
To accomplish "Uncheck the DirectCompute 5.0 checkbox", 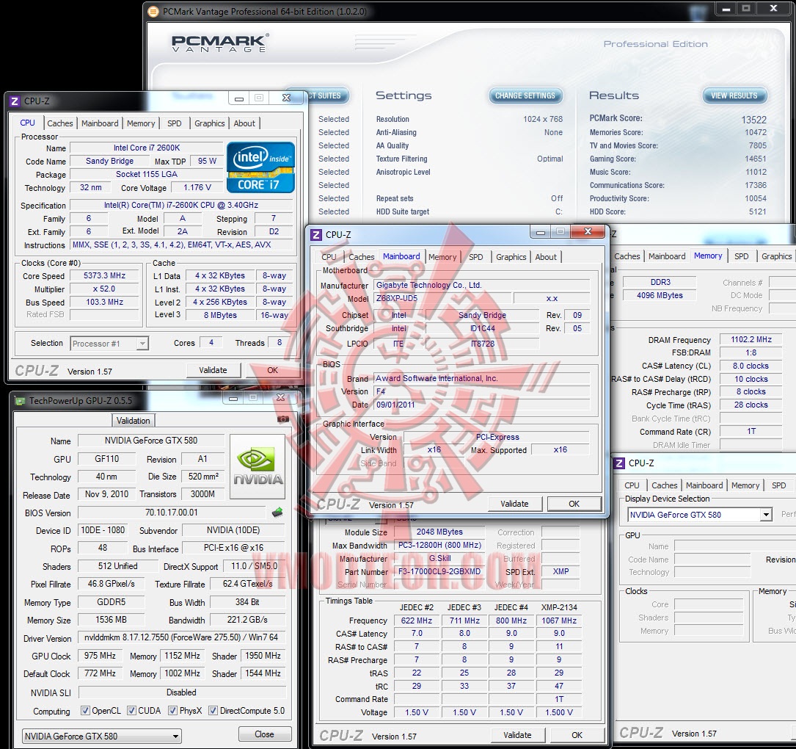I will click(x=213, y=711).
